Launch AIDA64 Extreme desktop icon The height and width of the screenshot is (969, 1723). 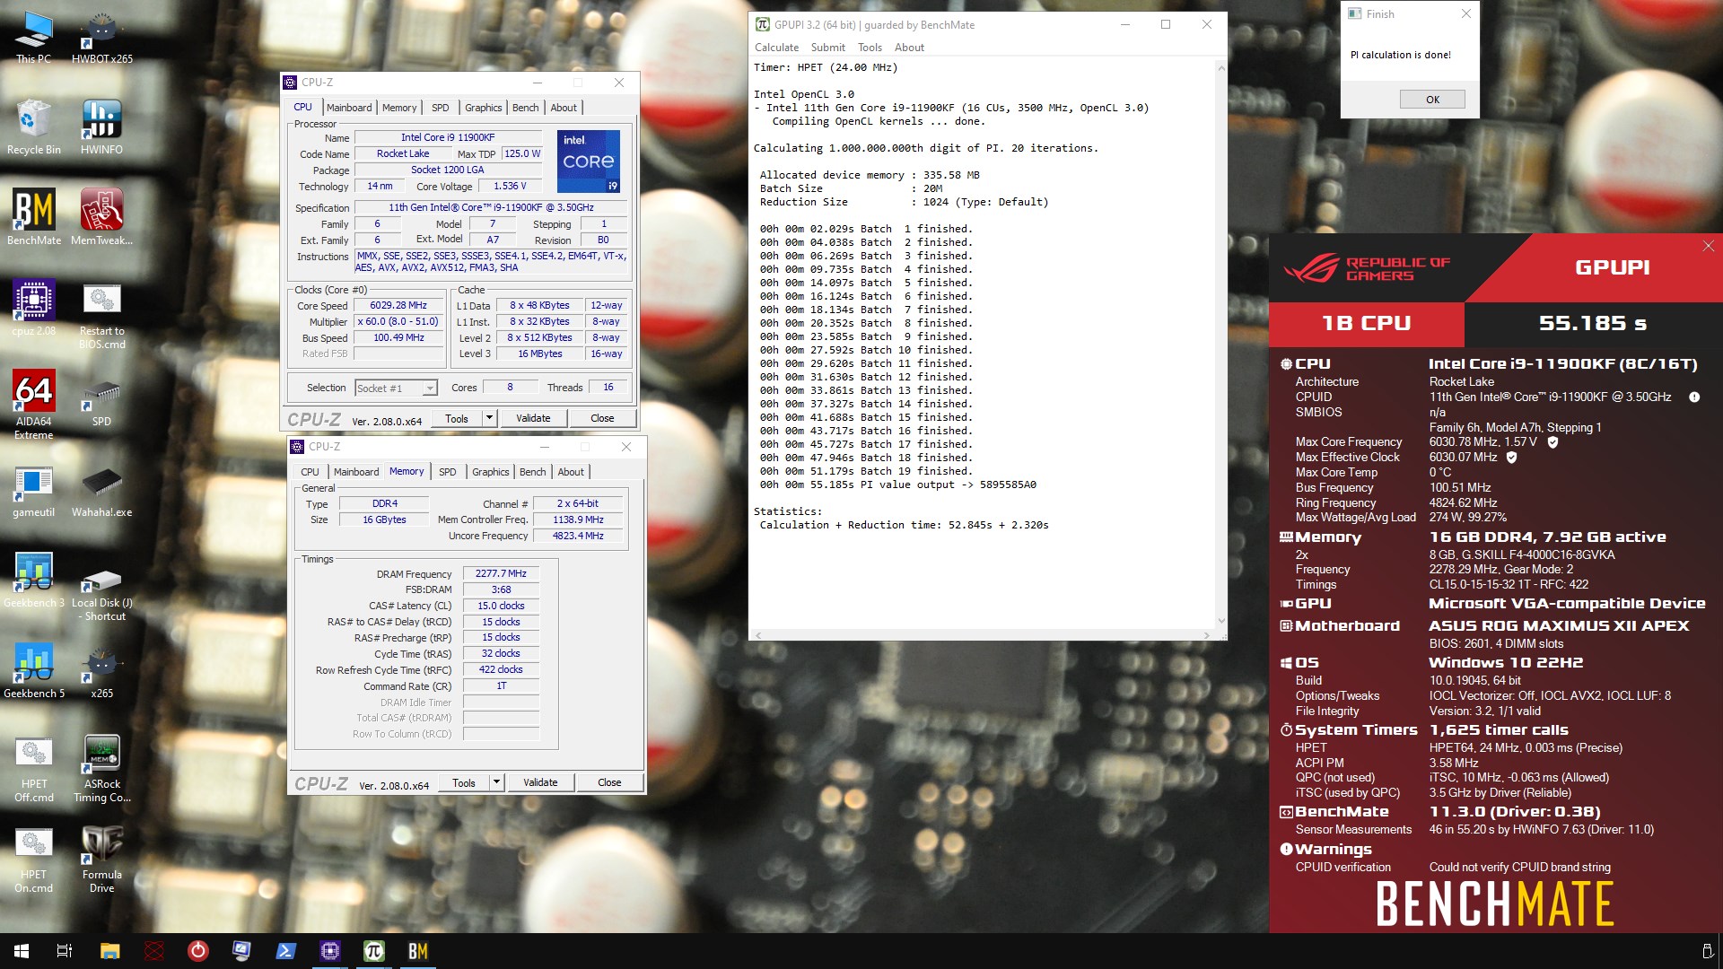[x=33, y=404]
